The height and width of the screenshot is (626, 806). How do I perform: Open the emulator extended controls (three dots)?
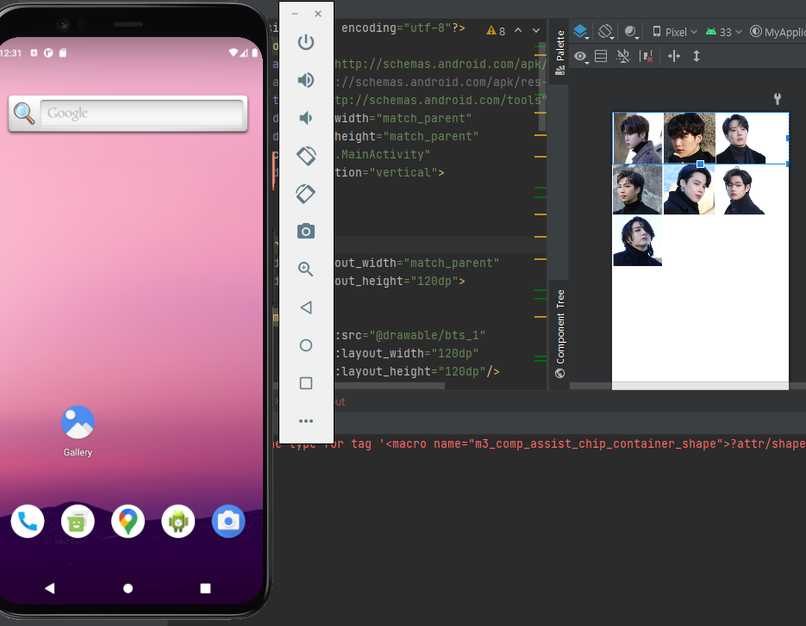pyautogui.click(x=305, y=421)
